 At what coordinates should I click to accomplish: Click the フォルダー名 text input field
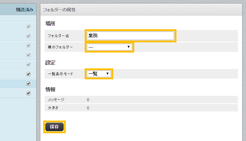130,36
